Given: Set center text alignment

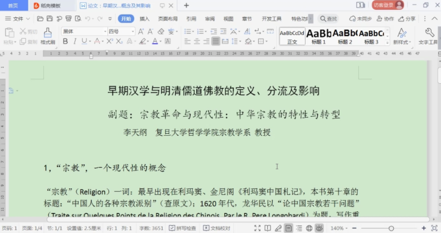Looking at the screenshot, I should pos(197,41).
